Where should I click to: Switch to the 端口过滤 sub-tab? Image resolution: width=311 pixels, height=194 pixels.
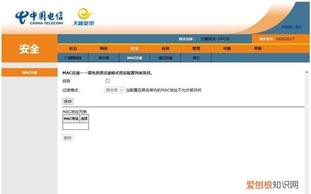click(165, 58)
